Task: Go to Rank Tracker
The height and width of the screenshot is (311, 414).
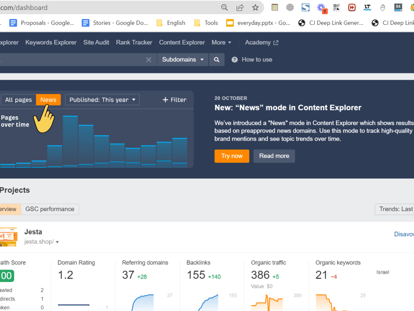Action: point(134,42)
